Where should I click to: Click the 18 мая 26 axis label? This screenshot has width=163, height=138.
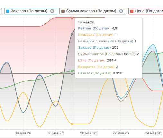coord(56,133)
